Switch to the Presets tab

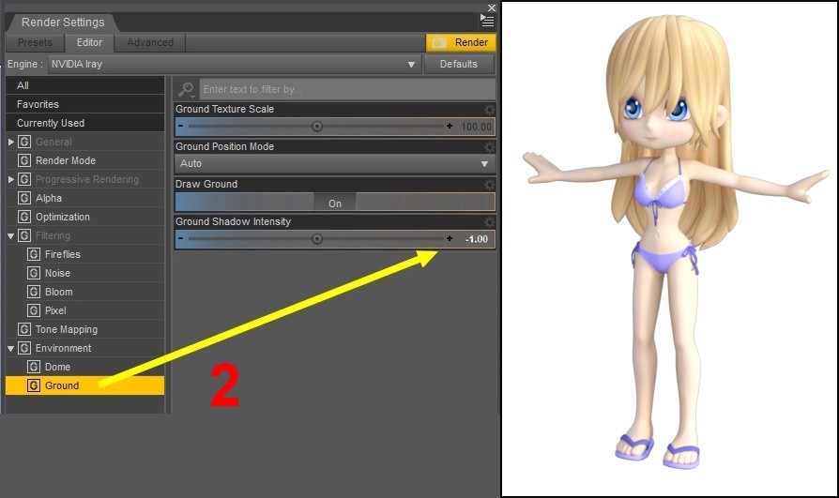[35, 42]
